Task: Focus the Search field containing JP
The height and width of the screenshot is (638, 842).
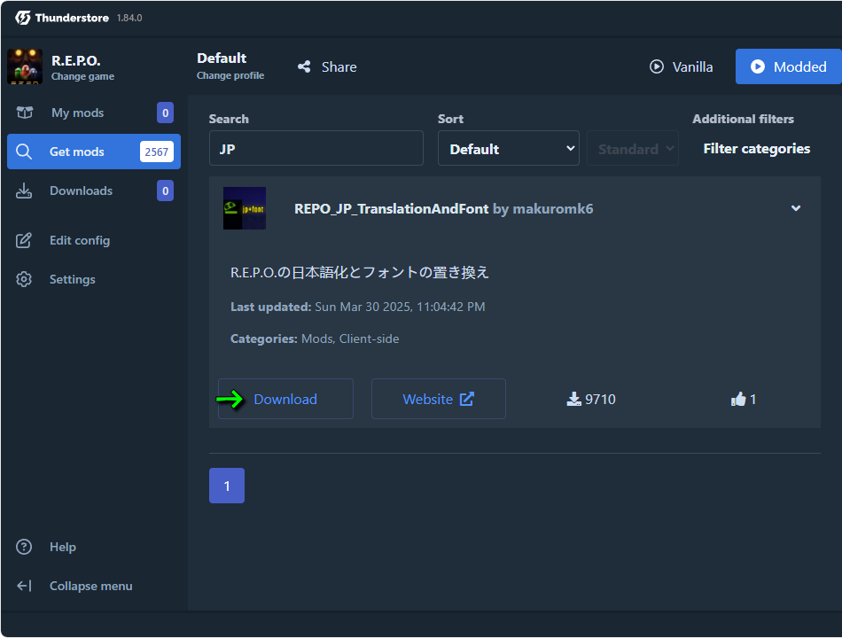Action: [316, 148]
